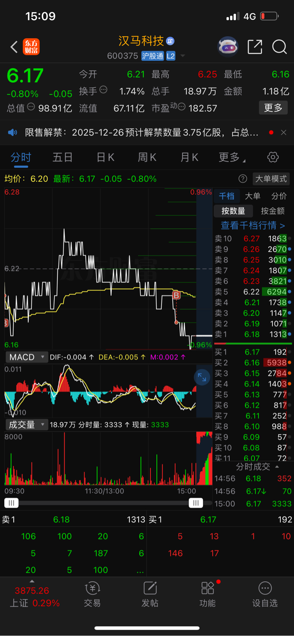Select the 大单 tab
The image size is (294, 636).
pyautogui.click(x=253, y=196)
